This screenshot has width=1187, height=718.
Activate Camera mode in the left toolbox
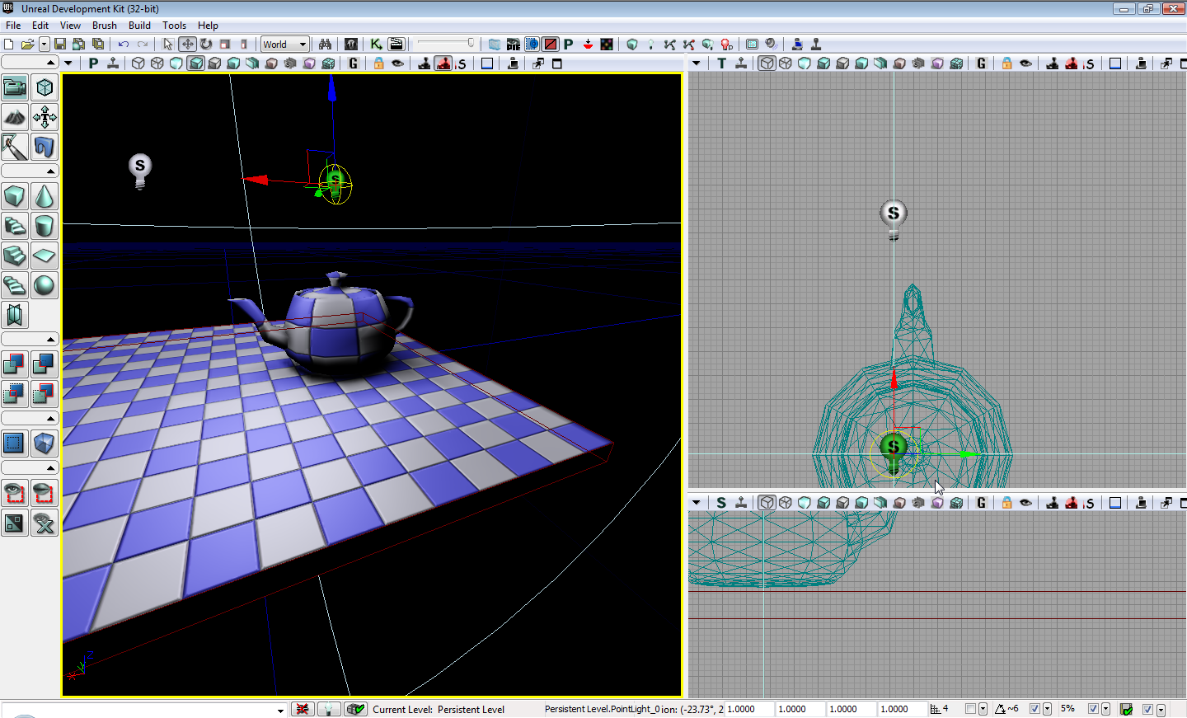[x=15, y=87]
